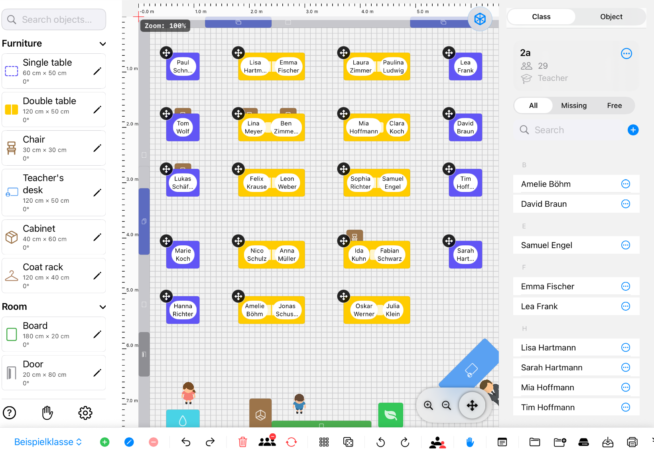Open the Beispielklasse plan selector

tap(48, 442)
